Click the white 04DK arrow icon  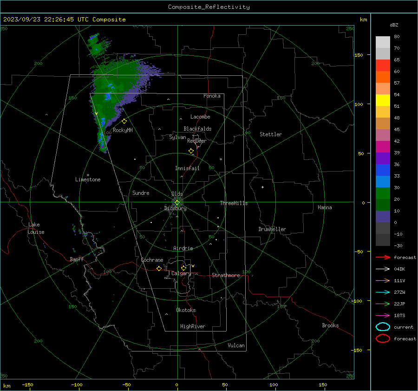(x=383, y=269)
